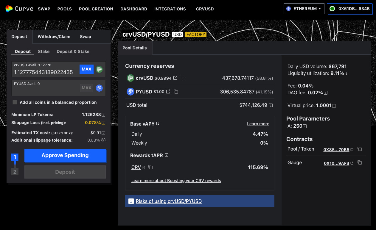Click info icon beside A: 250 parameter

[x=305, y=126]
